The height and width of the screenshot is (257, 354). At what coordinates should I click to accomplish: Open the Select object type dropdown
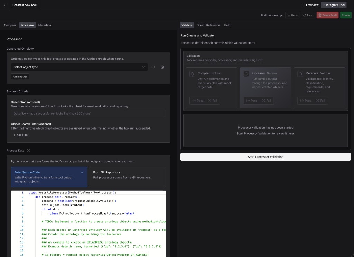(x=79, y=67)
